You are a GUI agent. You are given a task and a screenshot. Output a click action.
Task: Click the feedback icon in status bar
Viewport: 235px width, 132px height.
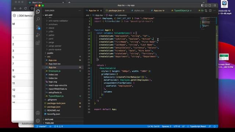click(210, 126)
